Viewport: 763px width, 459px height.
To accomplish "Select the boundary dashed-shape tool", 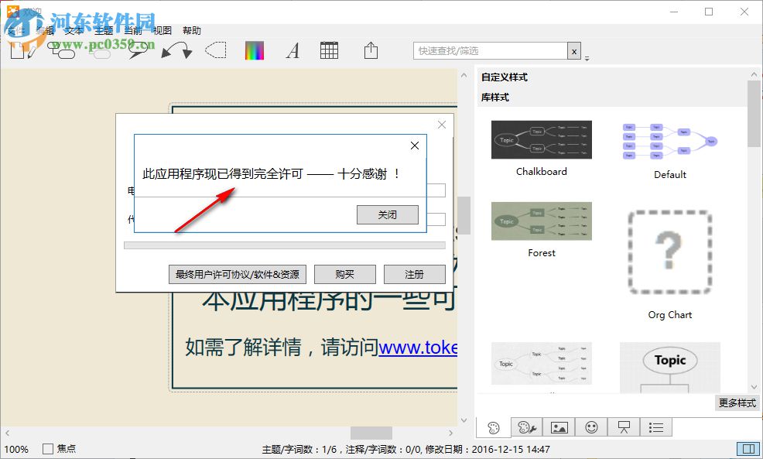I will (215, 50).
